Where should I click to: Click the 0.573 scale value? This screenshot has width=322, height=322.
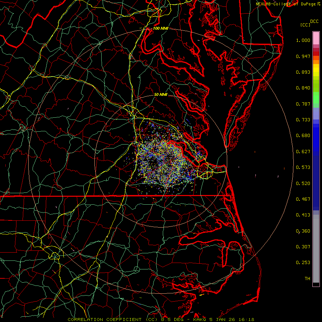303,167
